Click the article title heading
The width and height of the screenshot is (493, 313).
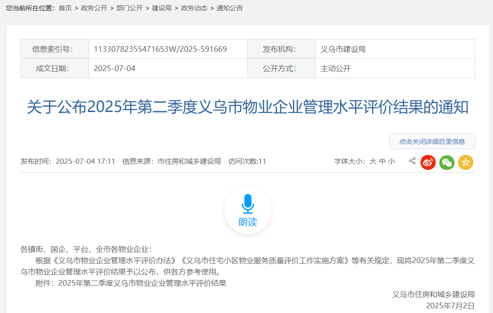[248, 107]
